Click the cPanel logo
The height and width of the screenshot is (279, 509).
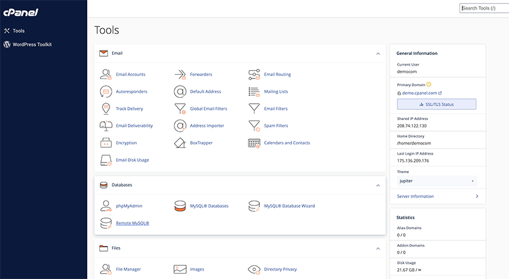21,12
